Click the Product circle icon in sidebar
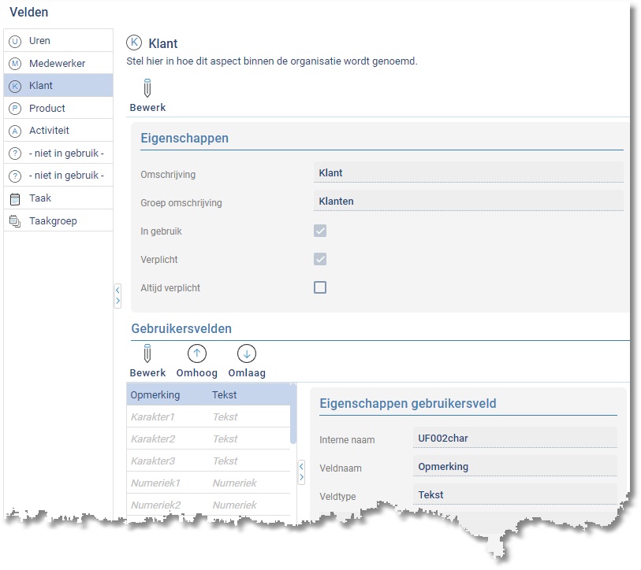The width and height of the screenshot is (641, 570). pyautogui.click(x=15, y=109)
